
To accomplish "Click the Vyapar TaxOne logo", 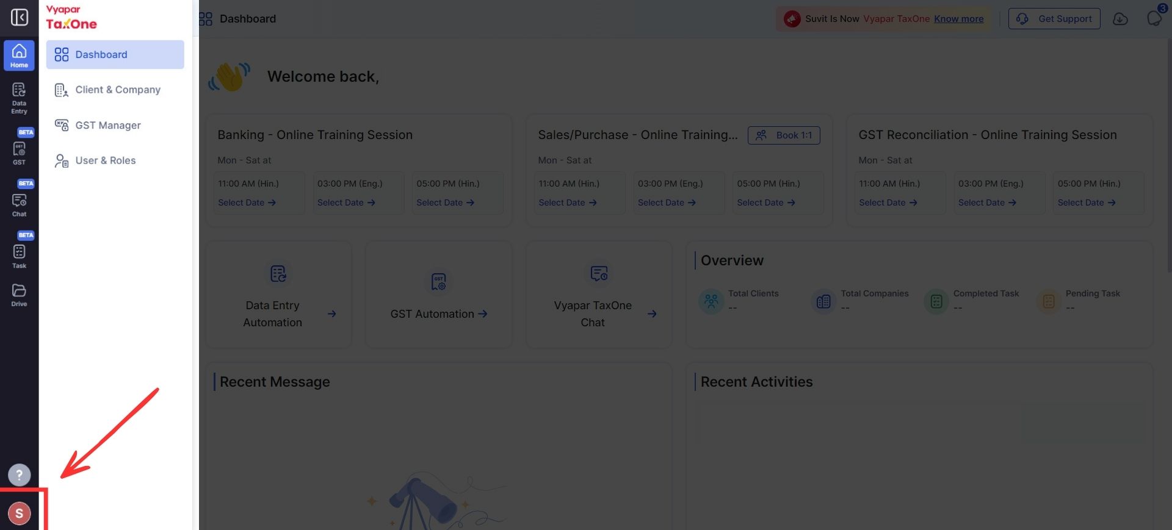I will (71, 18).
